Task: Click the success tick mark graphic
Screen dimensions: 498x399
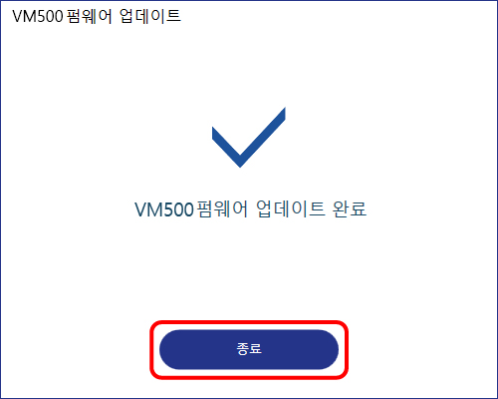Action: tap(249, 137)
